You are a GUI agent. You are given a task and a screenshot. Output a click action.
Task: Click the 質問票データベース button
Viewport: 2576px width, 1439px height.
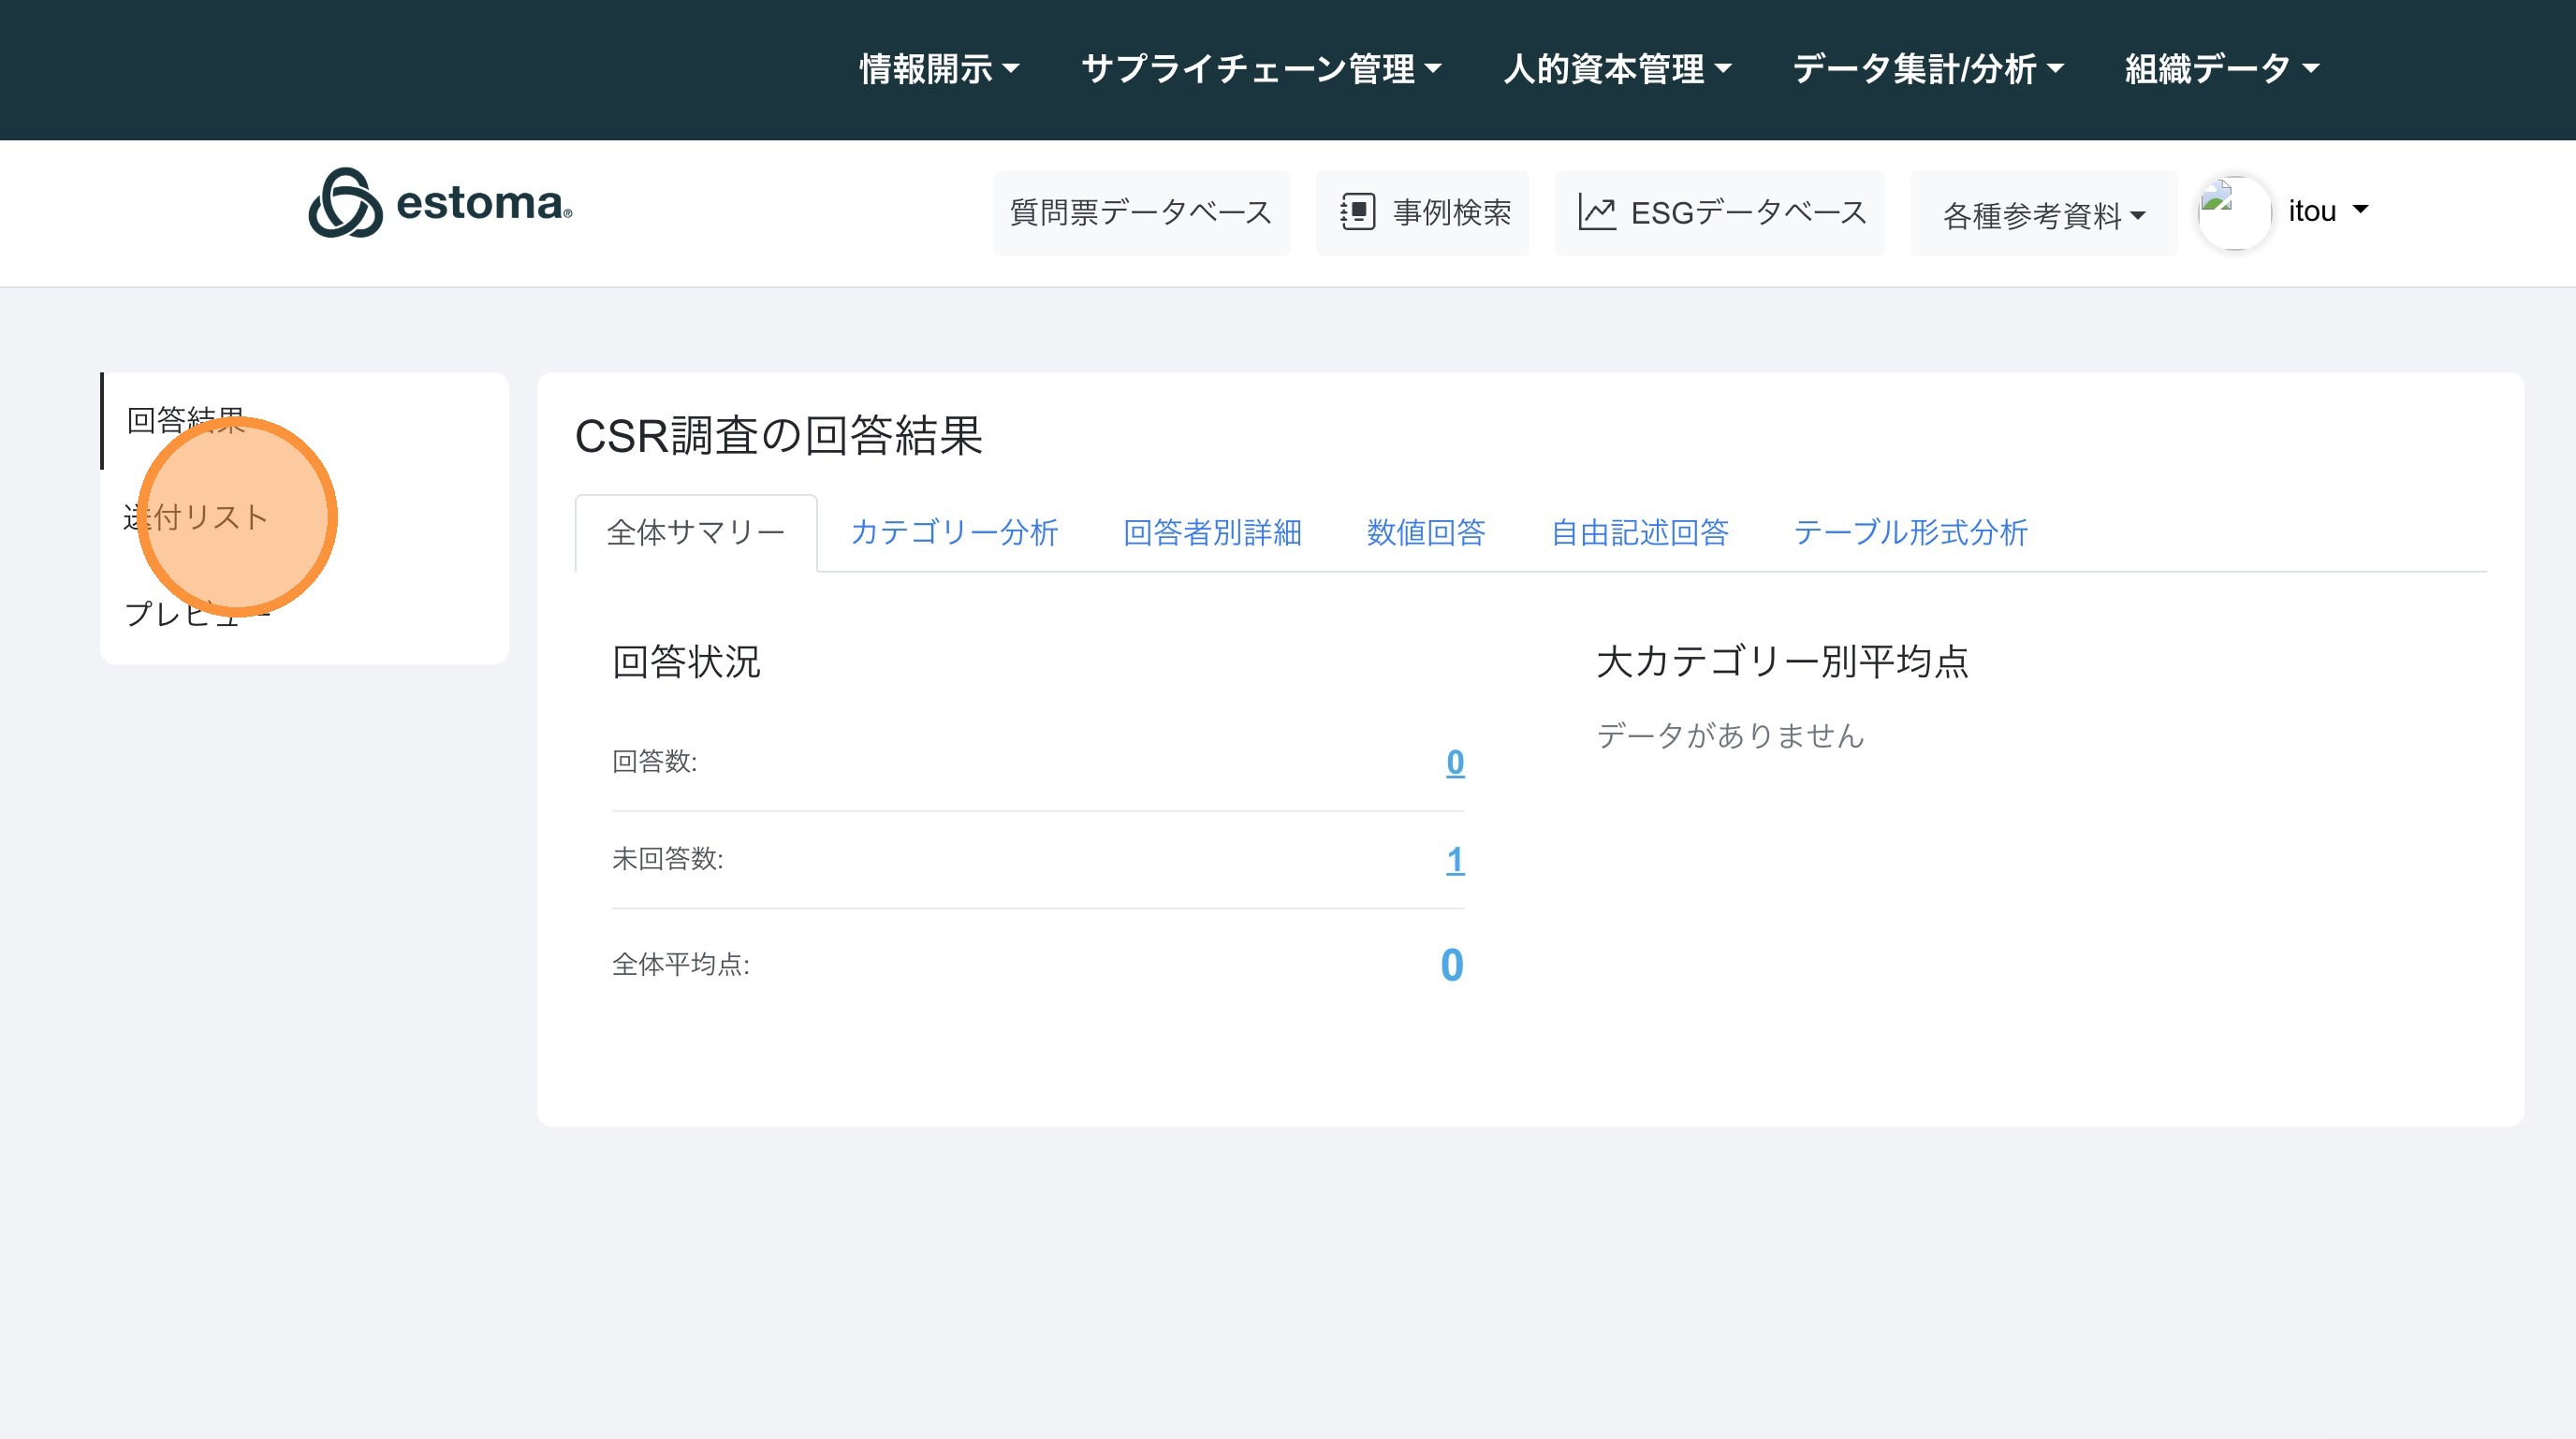coord(1141,211)
